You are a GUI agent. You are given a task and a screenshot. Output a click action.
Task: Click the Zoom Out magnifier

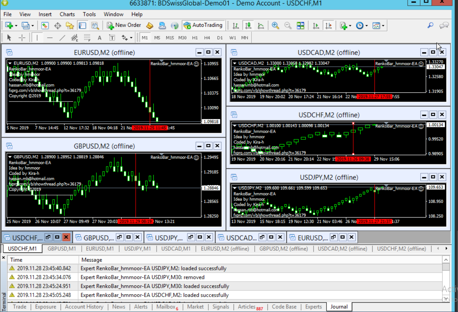pyautogui.click(x=287, y=25)
